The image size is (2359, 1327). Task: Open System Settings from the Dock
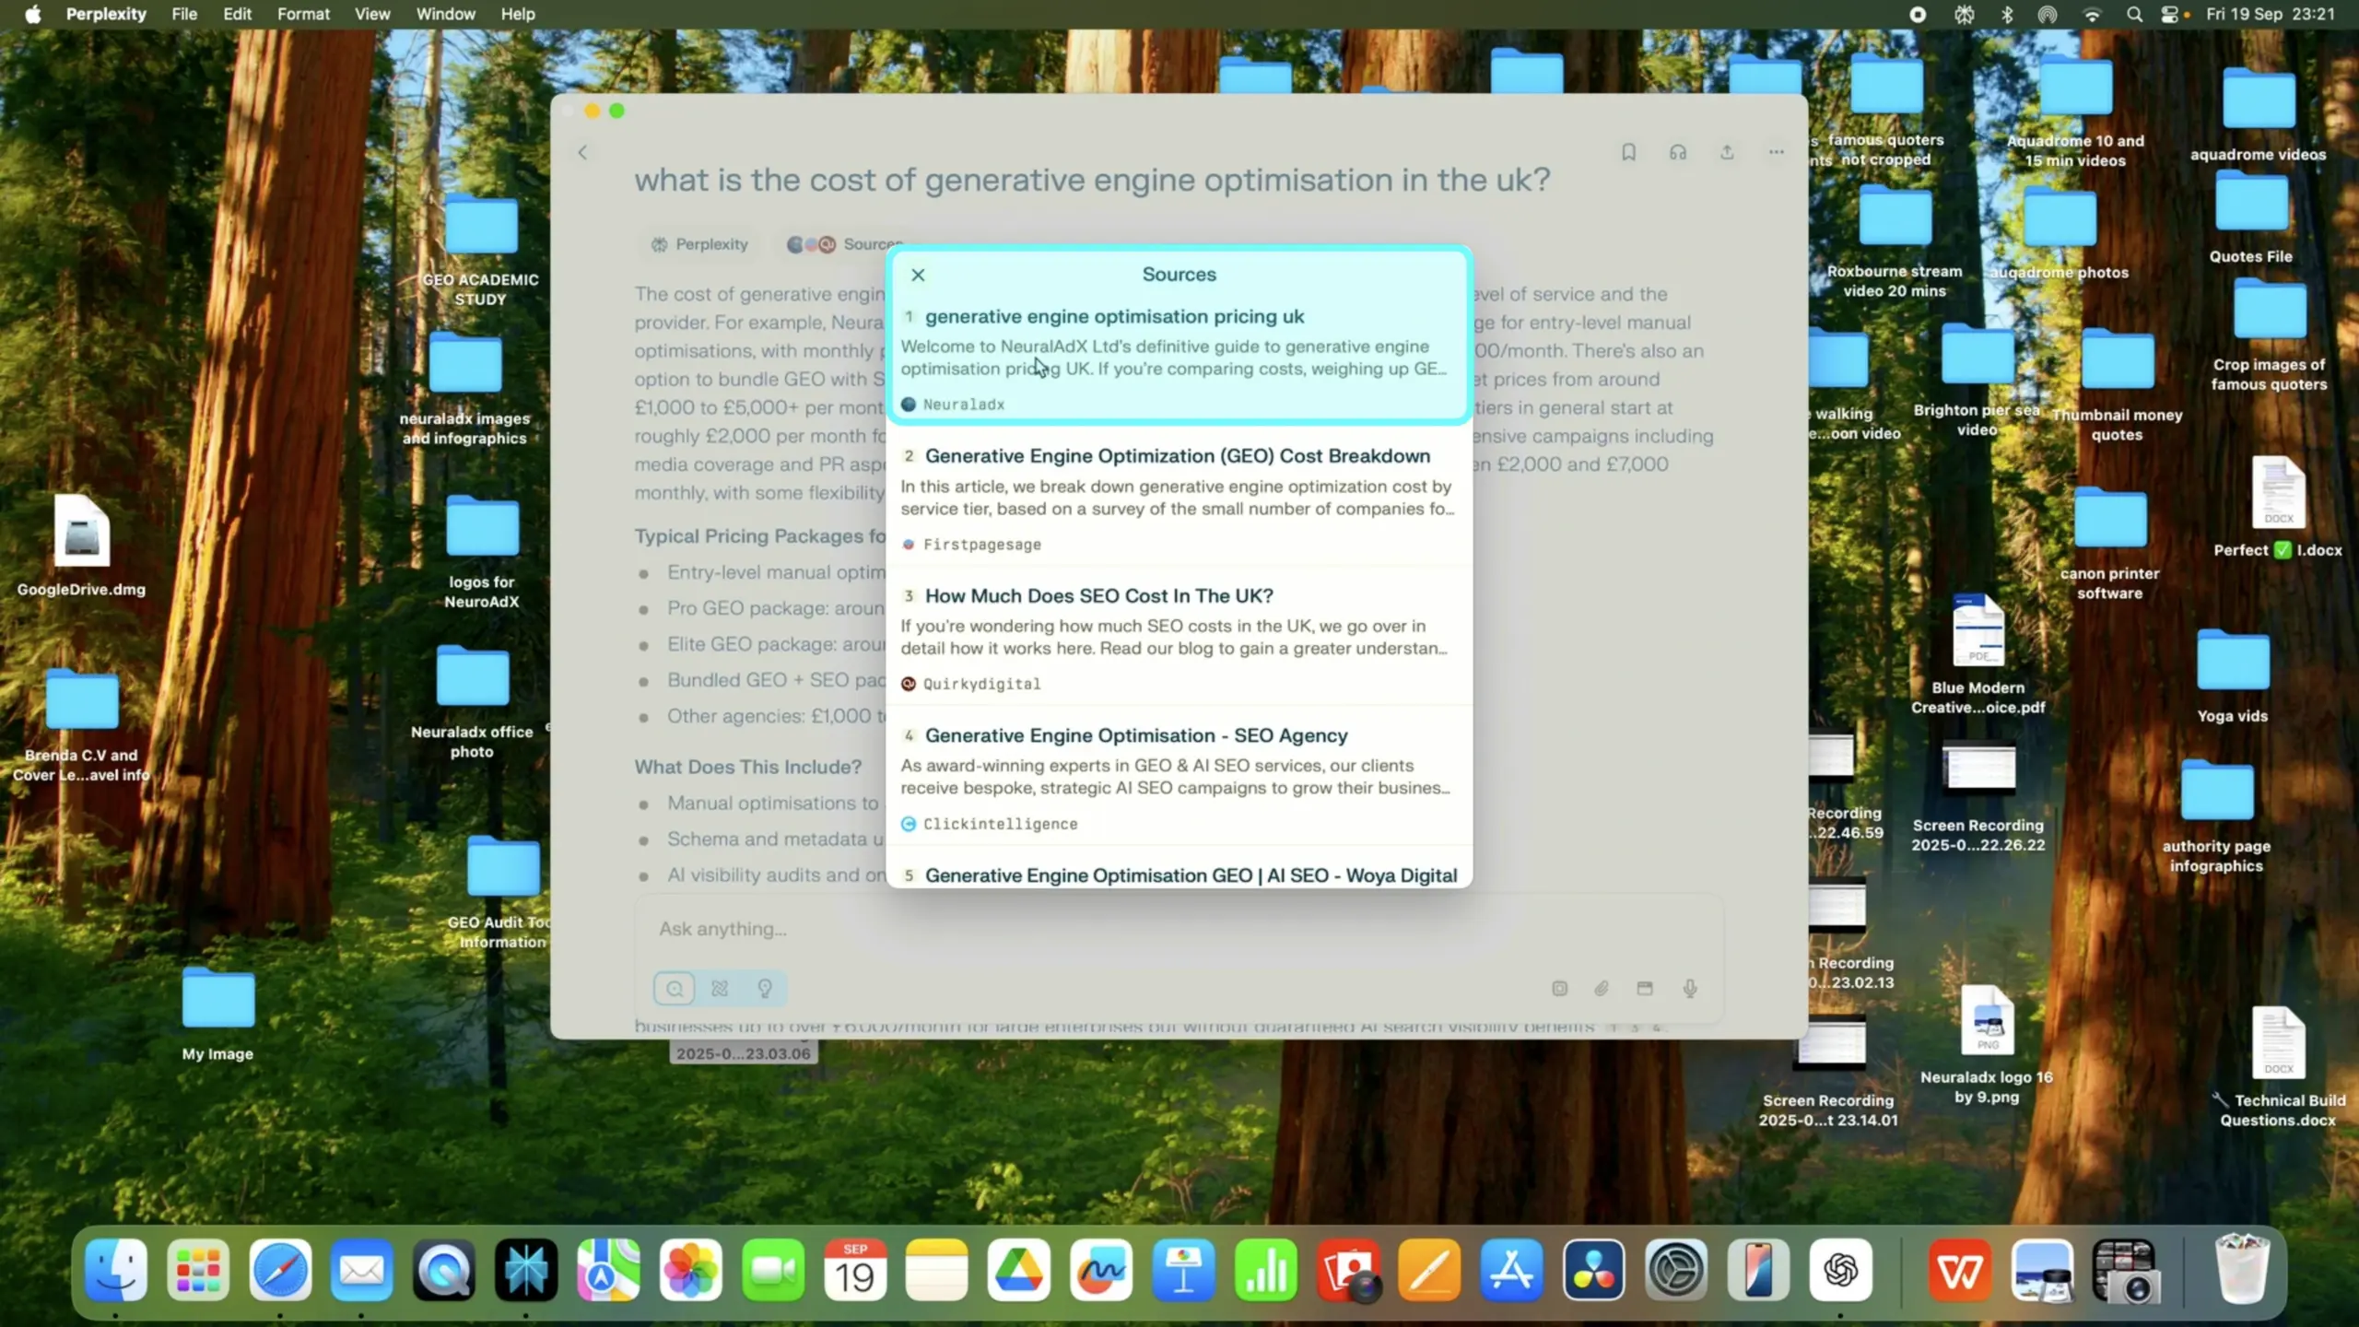1676,1270
